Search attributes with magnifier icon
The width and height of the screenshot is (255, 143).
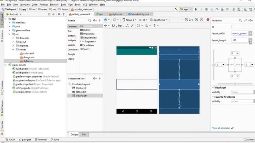240,20
